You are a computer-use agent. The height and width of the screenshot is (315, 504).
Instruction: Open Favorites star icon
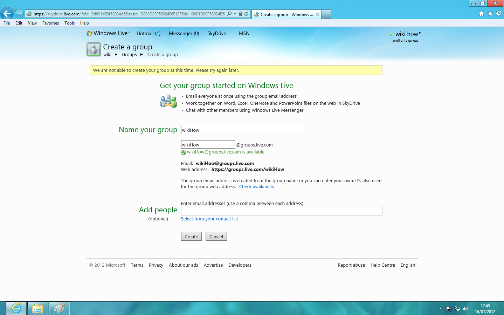(x=490, y=14)
